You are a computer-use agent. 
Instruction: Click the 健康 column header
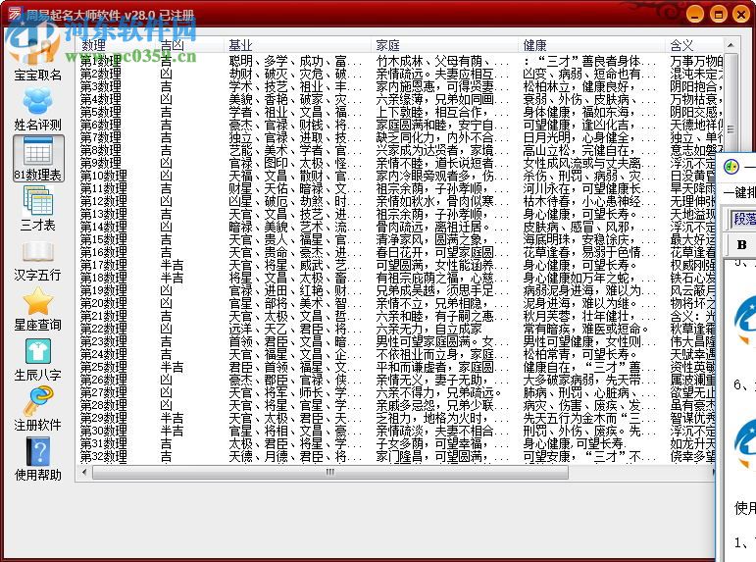pos(592,45)
